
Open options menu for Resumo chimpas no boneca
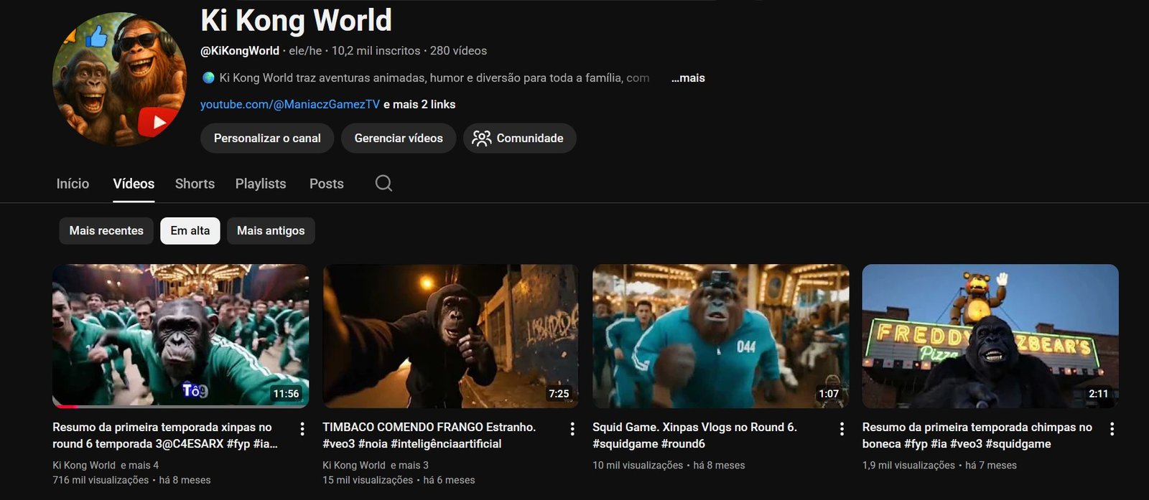click(1112, 429)
